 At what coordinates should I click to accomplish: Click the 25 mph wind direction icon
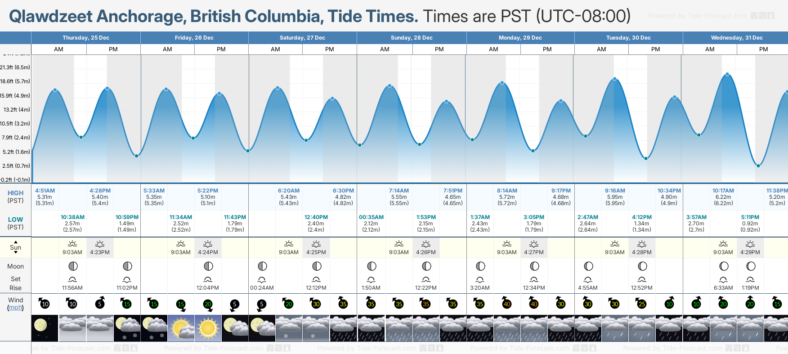[x=642, y=303]
